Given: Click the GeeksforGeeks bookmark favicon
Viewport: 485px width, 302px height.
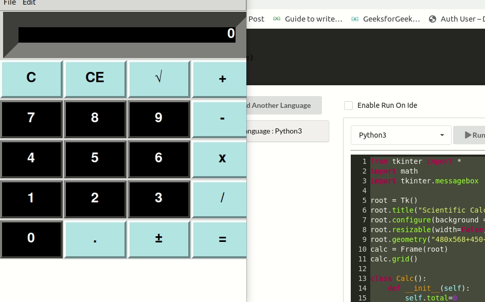Looking at the screenshot, I should click(355, 18).
